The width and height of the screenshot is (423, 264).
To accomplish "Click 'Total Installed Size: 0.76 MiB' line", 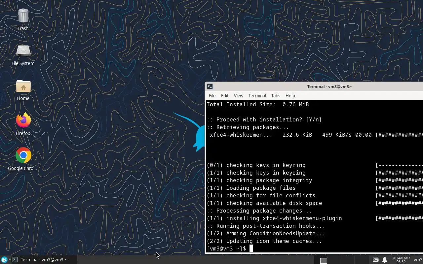I will [258, 104].
